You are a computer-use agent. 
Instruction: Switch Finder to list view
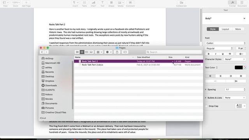[82, 52]
